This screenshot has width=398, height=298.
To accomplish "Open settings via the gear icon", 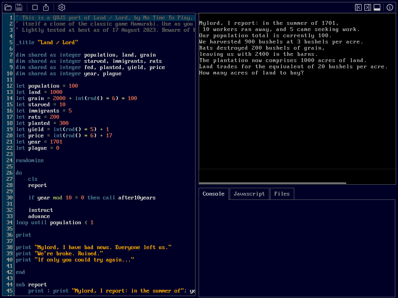I will pos(62,7).
